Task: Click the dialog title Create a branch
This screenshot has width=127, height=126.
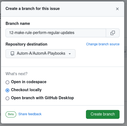Action: click(x=33, y=9)
